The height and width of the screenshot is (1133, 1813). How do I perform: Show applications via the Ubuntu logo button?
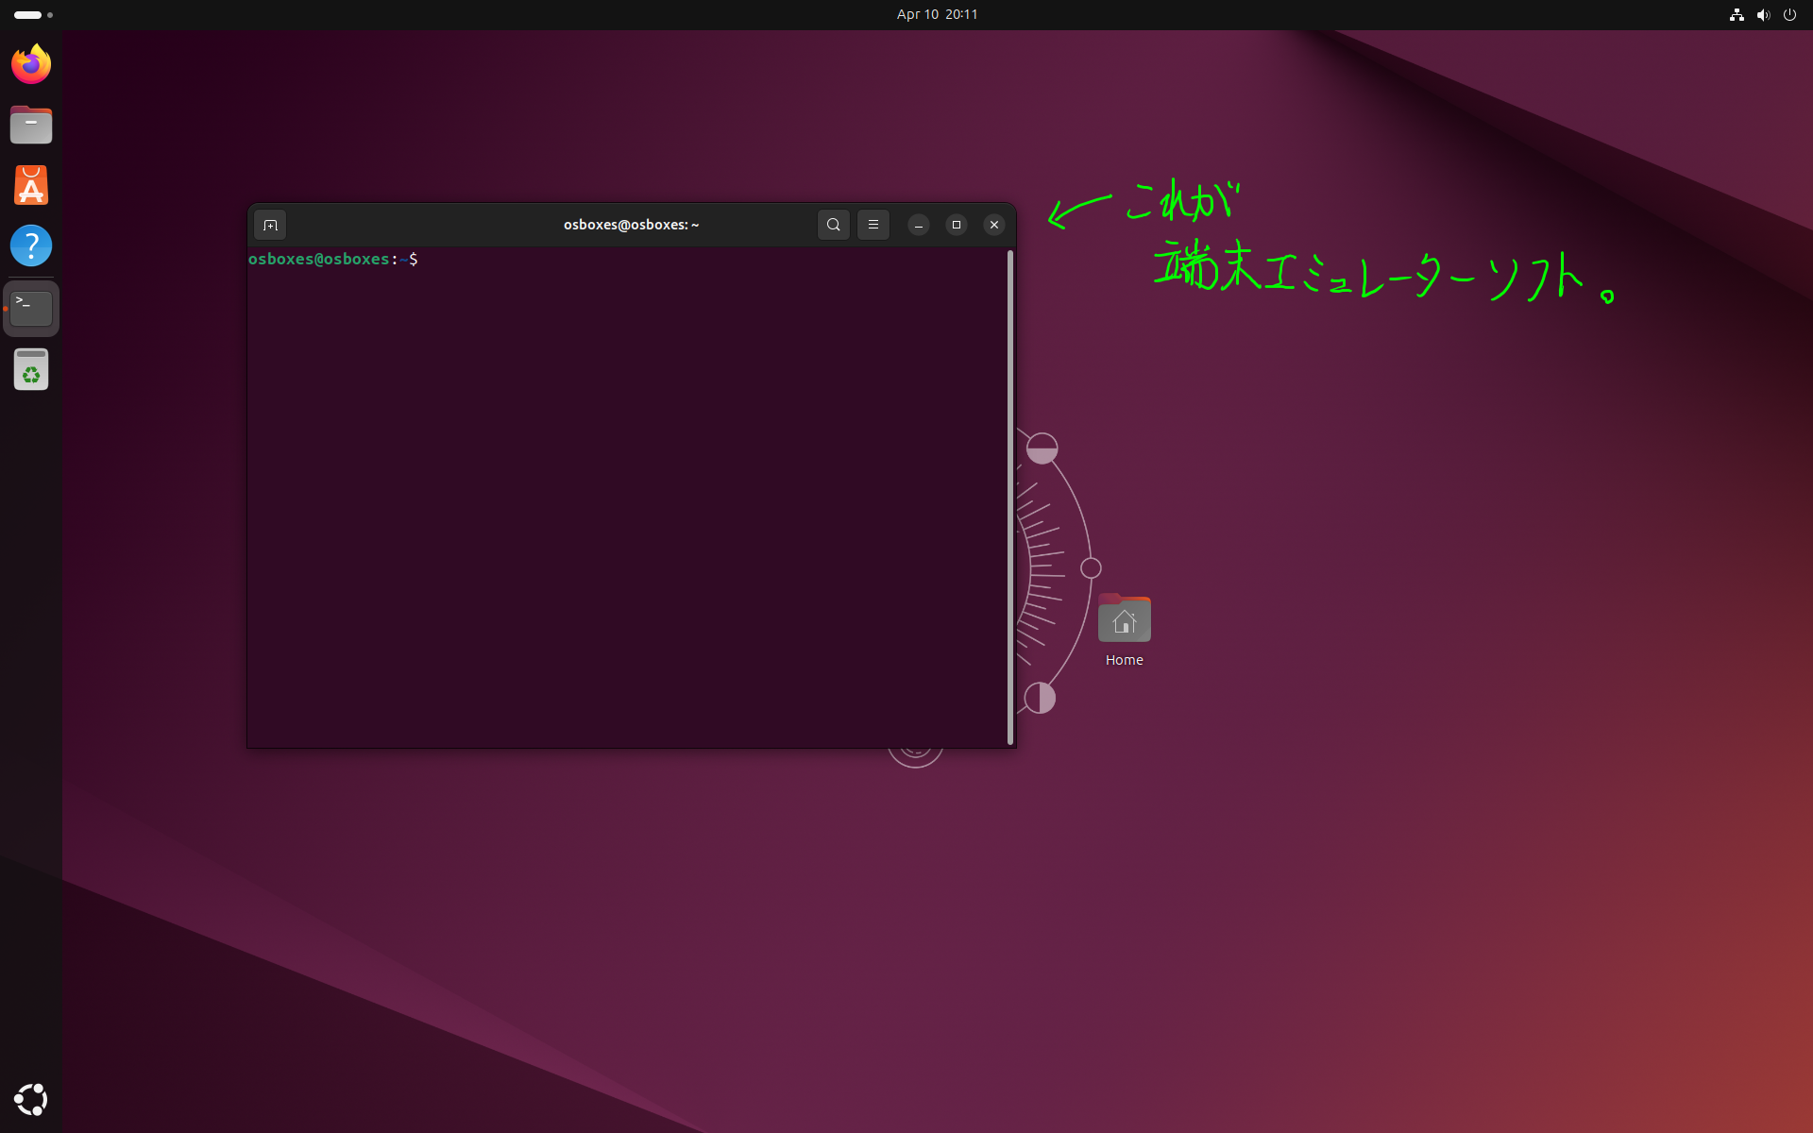(x=31, y=1099)
